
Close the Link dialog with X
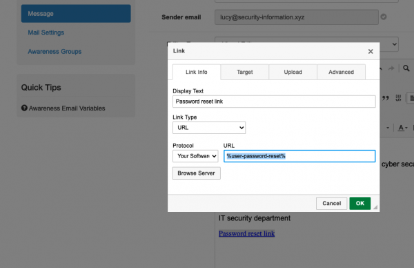click(371, 51)
